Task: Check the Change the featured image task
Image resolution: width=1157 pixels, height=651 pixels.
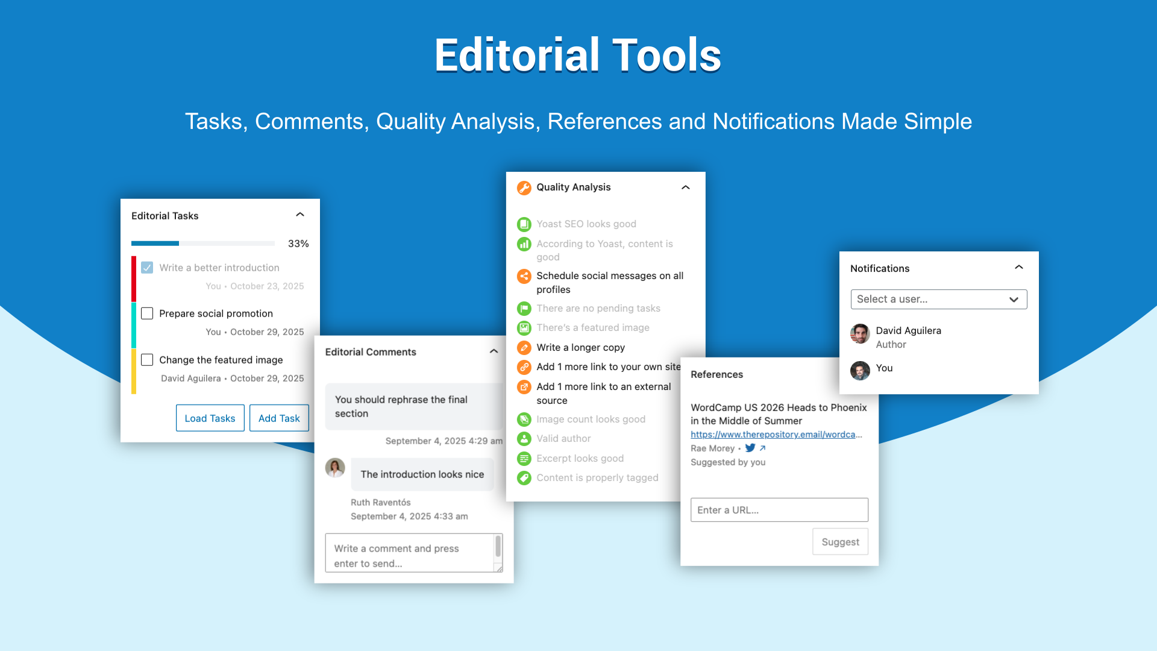Action: (x=147, y=360)
